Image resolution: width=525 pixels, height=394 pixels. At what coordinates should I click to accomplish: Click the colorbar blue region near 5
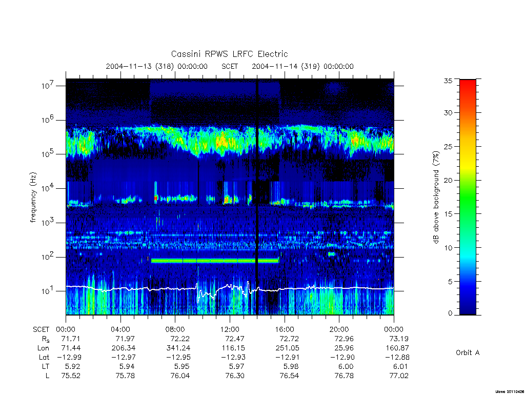pyautogui.click(x=468, y=281)
